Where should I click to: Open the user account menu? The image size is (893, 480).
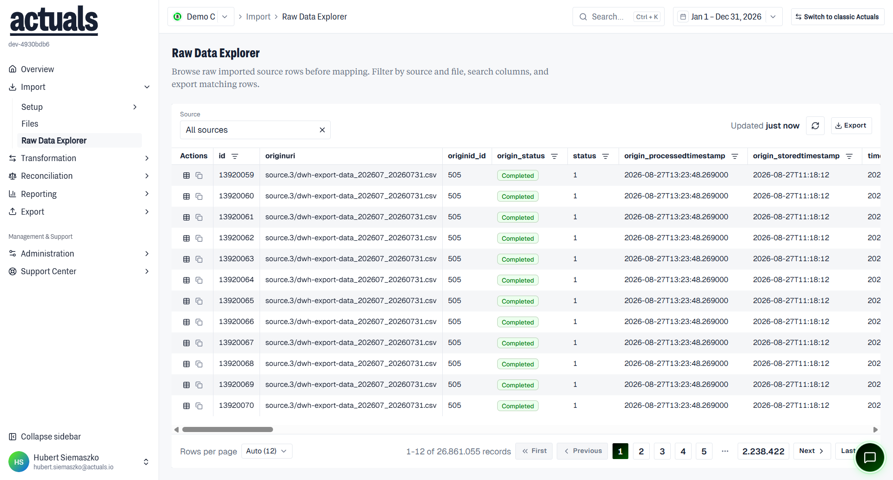[x=79, y=462]
